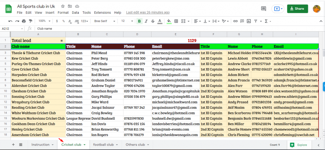
Task: Open 'Last edit was 26 minutes ago' link
Action: 148,13
